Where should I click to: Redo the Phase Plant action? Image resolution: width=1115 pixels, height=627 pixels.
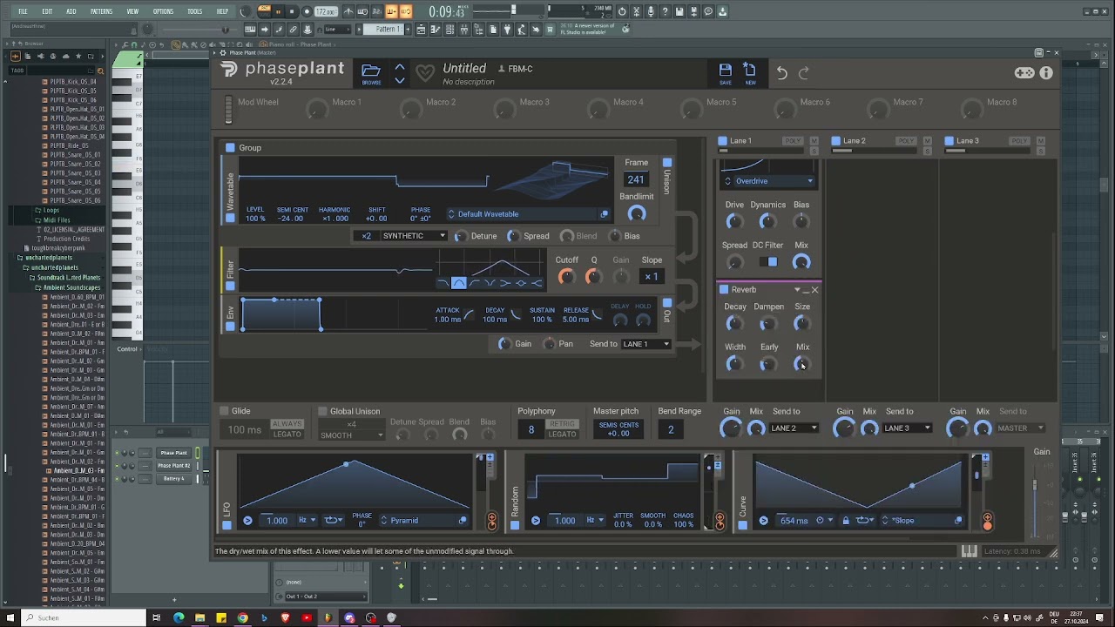[804, 73]
